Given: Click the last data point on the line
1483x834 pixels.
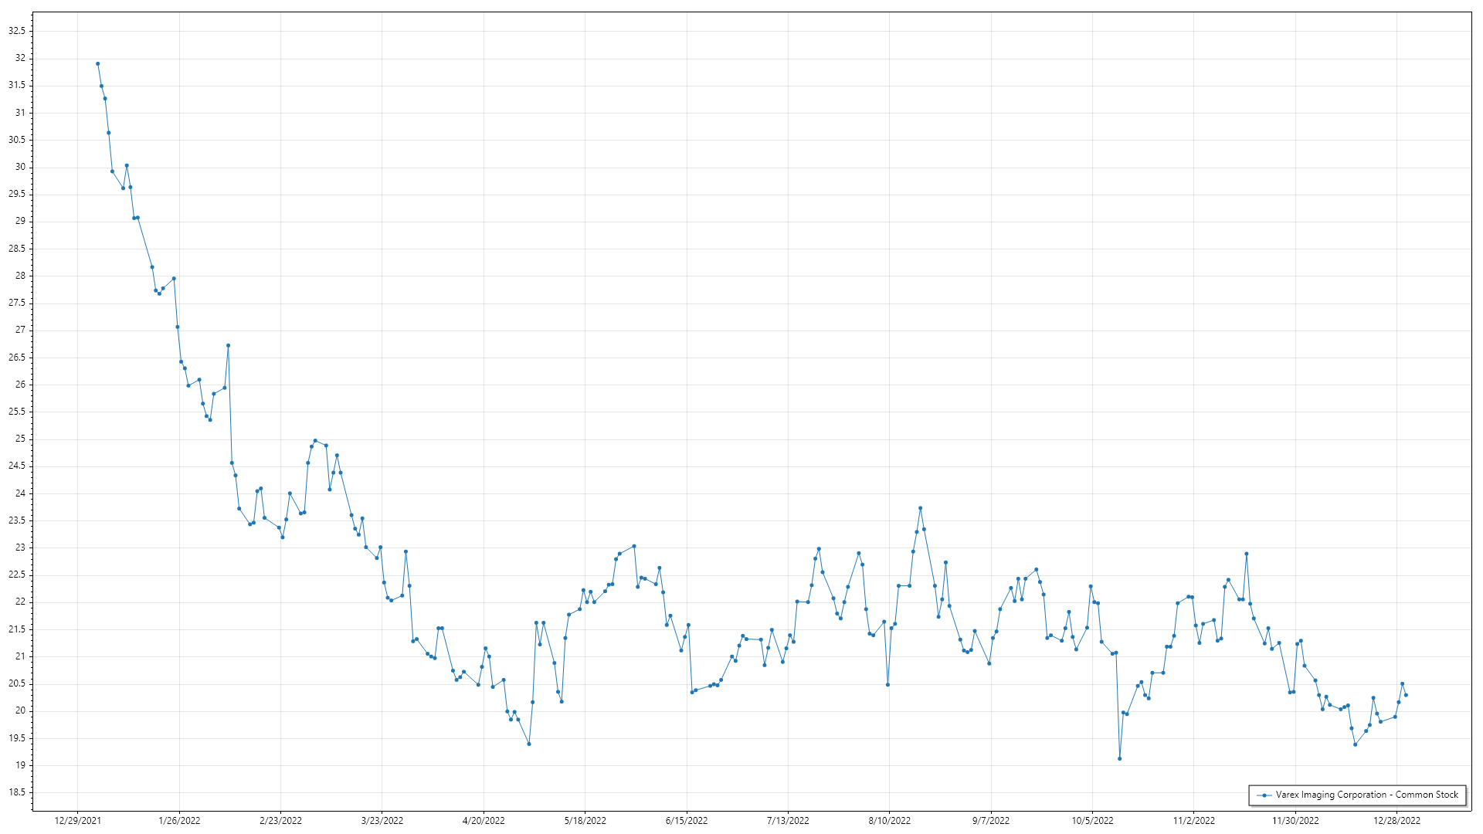Looking at the screenshot, I should pyautogui.click(x=1406, y=695).
